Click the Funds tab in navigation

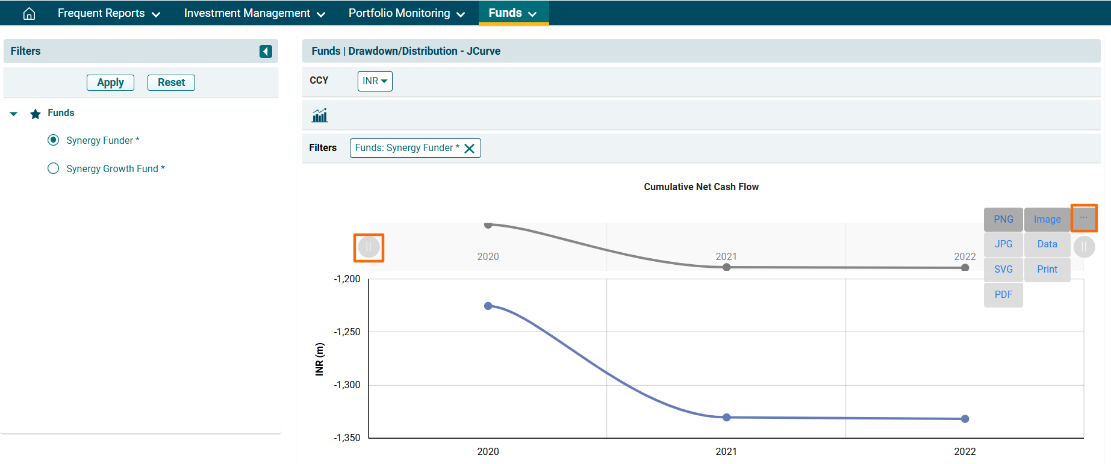coord(512,13)
